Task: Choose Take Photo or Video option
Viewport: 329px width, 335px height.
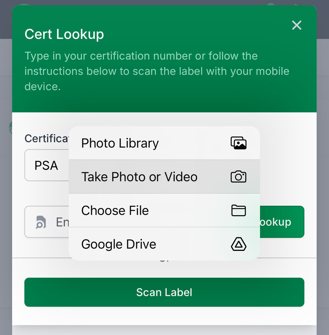Action: click(139, 177)
